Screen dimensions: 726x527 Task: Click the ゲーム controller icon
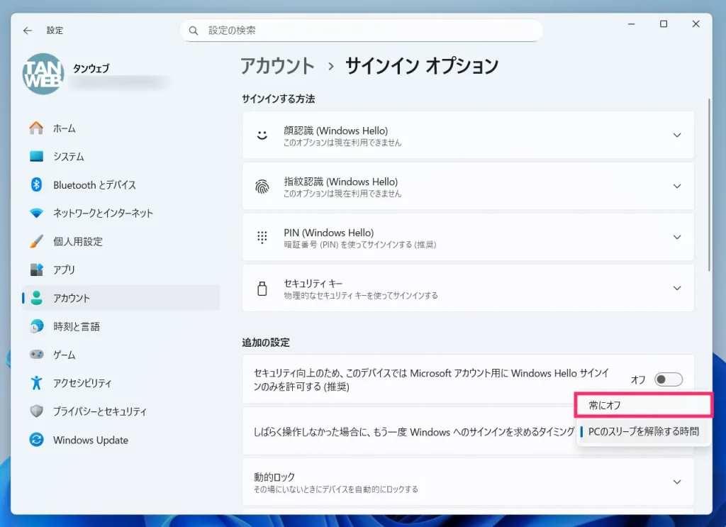tap(36, 354)
